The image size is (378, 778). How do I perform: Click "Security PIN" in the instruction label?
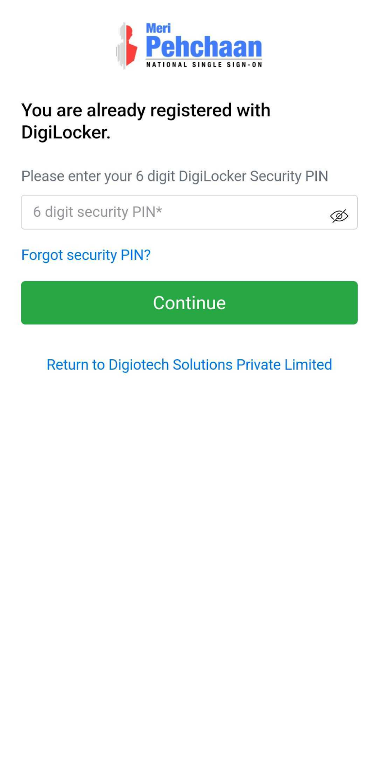[x=289, y=176]
